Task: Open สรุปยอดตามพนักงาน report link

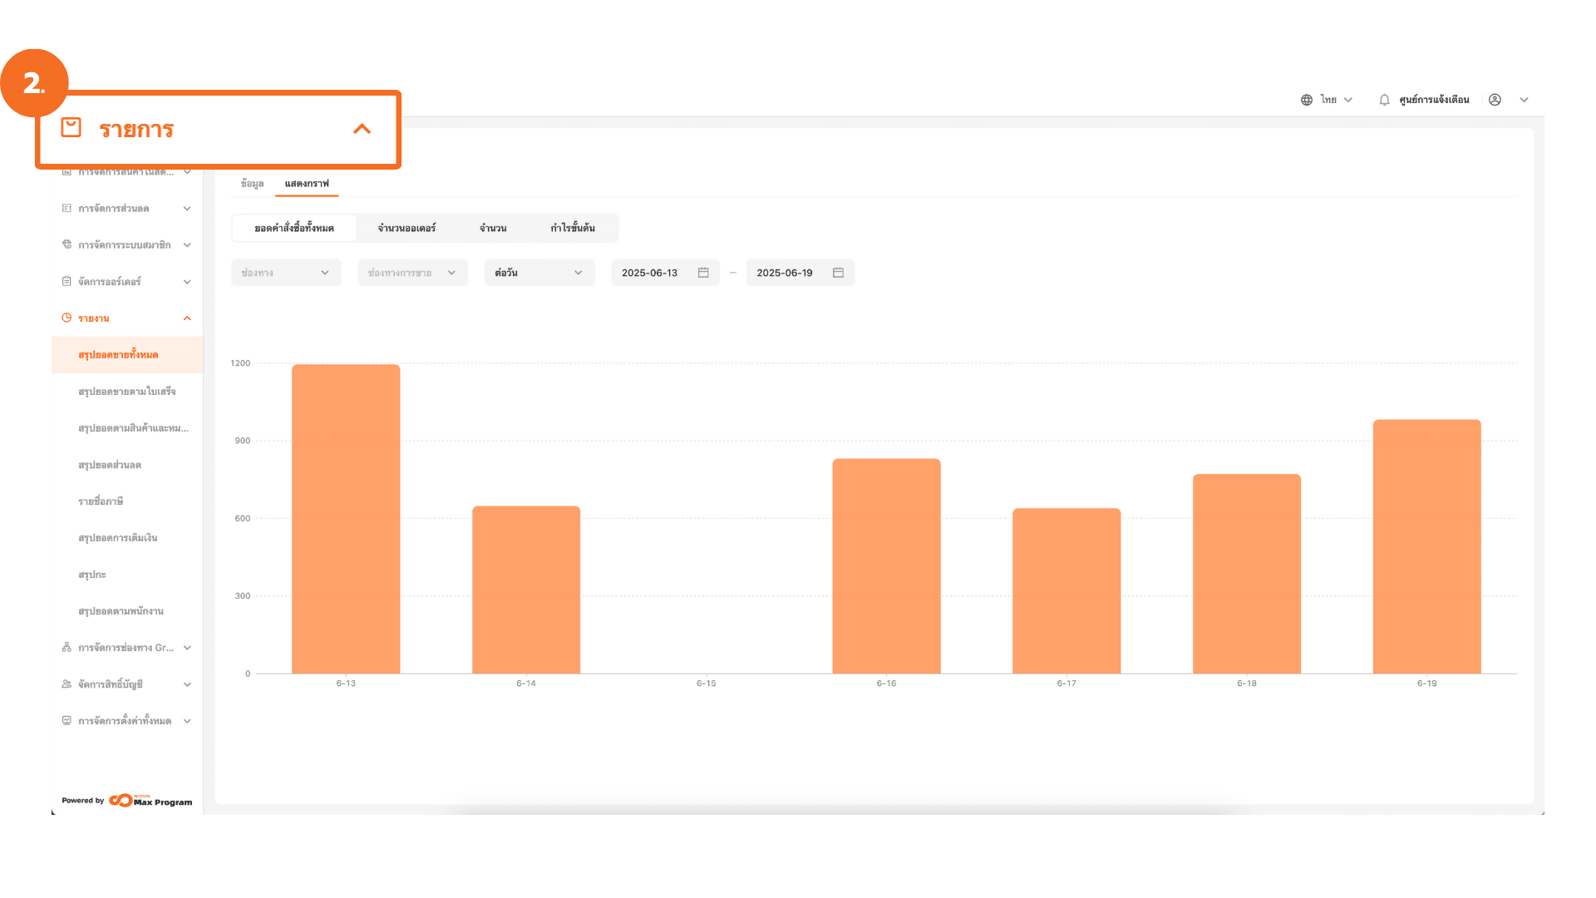Action: tap(121, 611)
